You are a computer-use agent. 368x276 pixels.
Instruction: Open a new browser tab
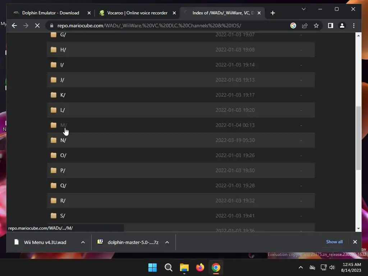(x=272, y=13)
